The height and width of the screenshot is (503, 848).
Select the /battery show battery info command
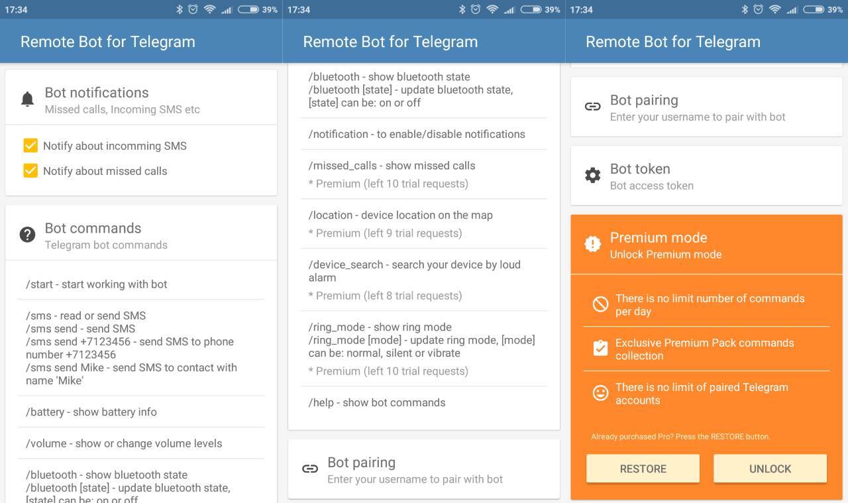coord(91,412)
